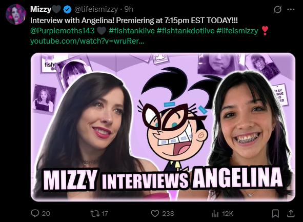Click the blue verified badge
This screenshot has width=303, height=222.
coord(68,9)
